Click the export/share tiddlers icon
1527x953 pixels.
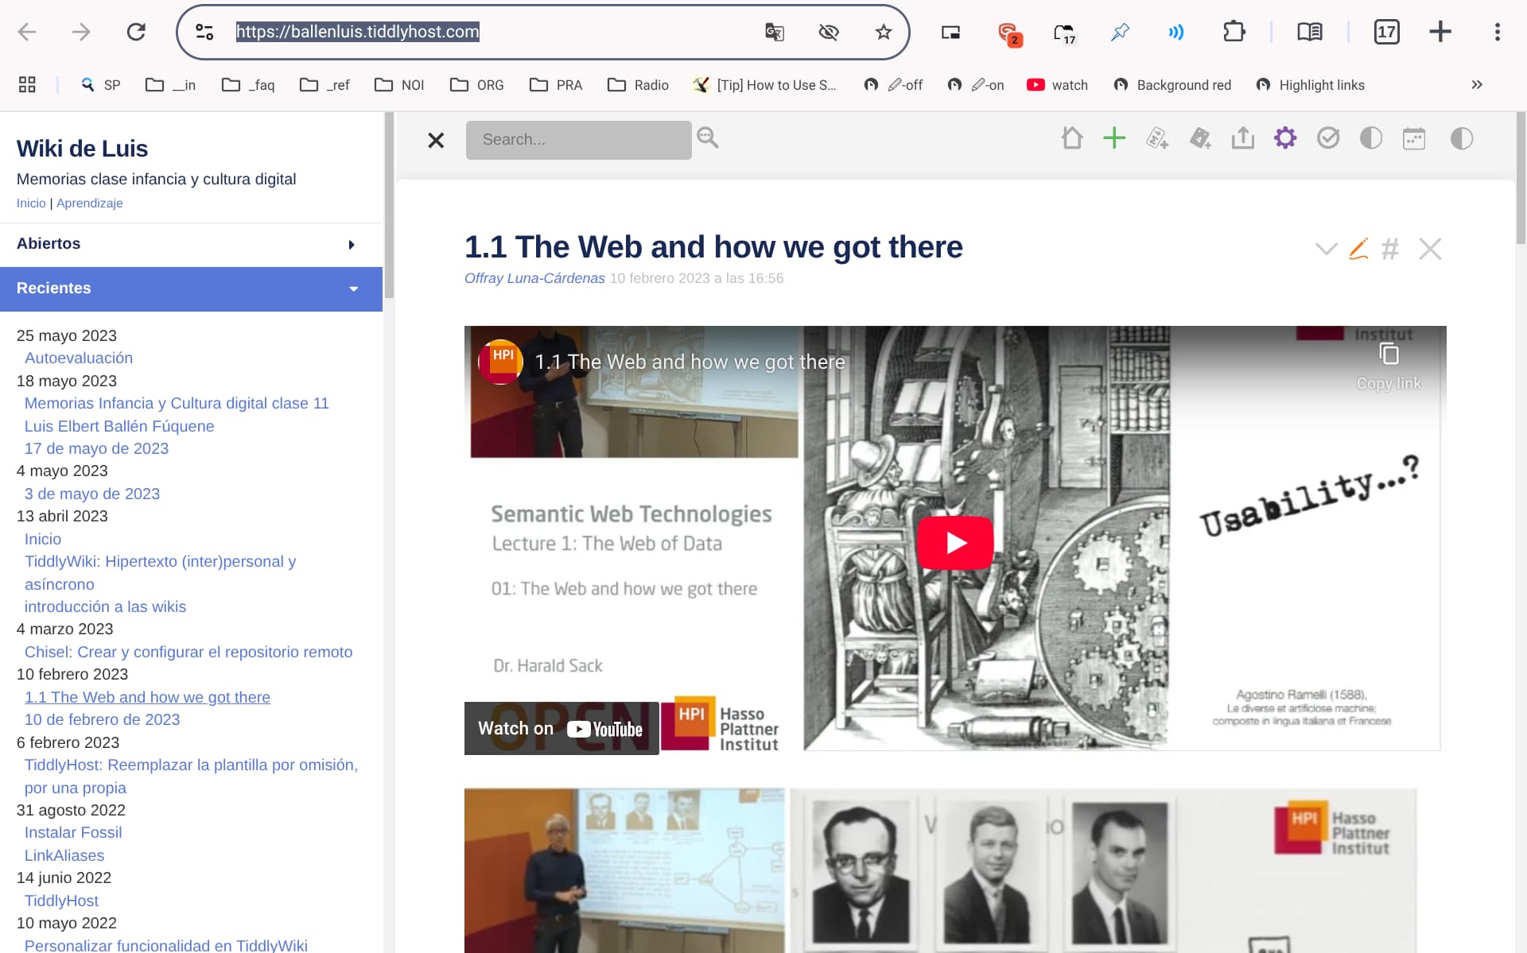1242,139
